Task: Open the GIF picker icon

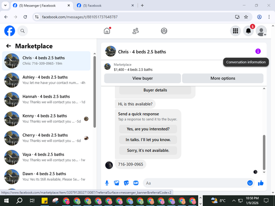Action: 136,183
